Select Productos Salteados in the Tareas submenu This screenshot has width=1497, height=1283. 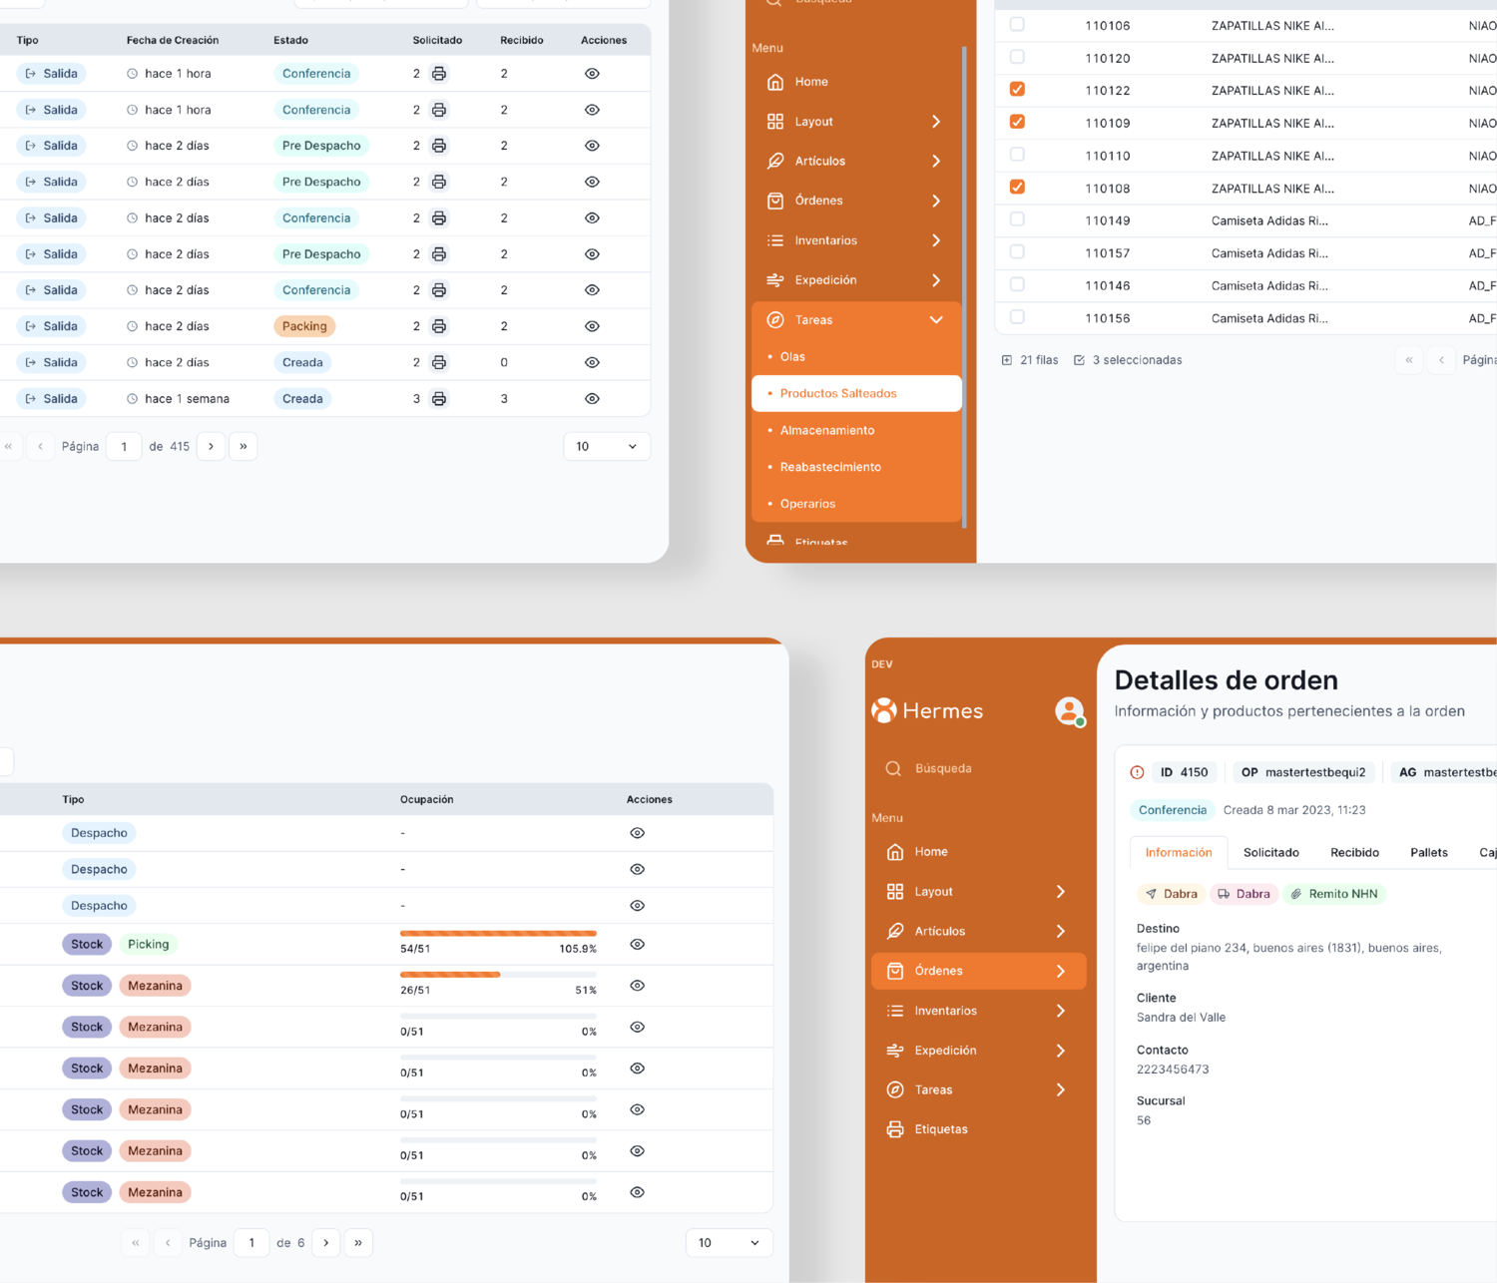pos(838,394)
